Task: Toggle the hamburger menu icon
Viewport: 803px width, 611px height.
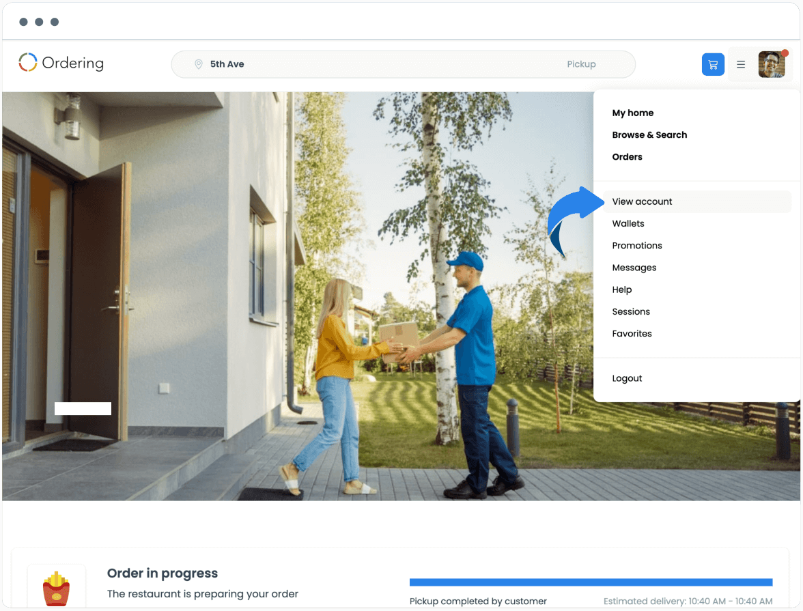Action: coord(740,65)
